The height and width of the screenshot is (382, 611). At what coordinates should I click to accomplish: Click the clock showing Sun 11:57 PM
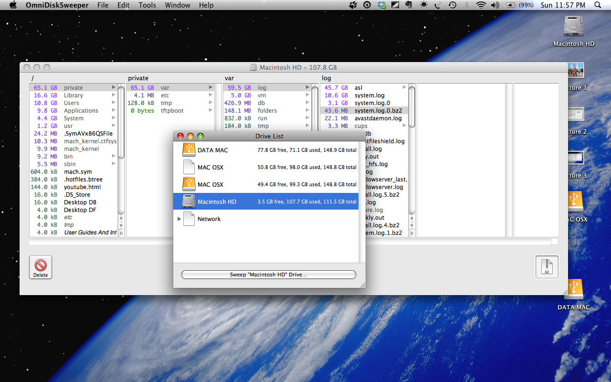[x=563, y=5]
